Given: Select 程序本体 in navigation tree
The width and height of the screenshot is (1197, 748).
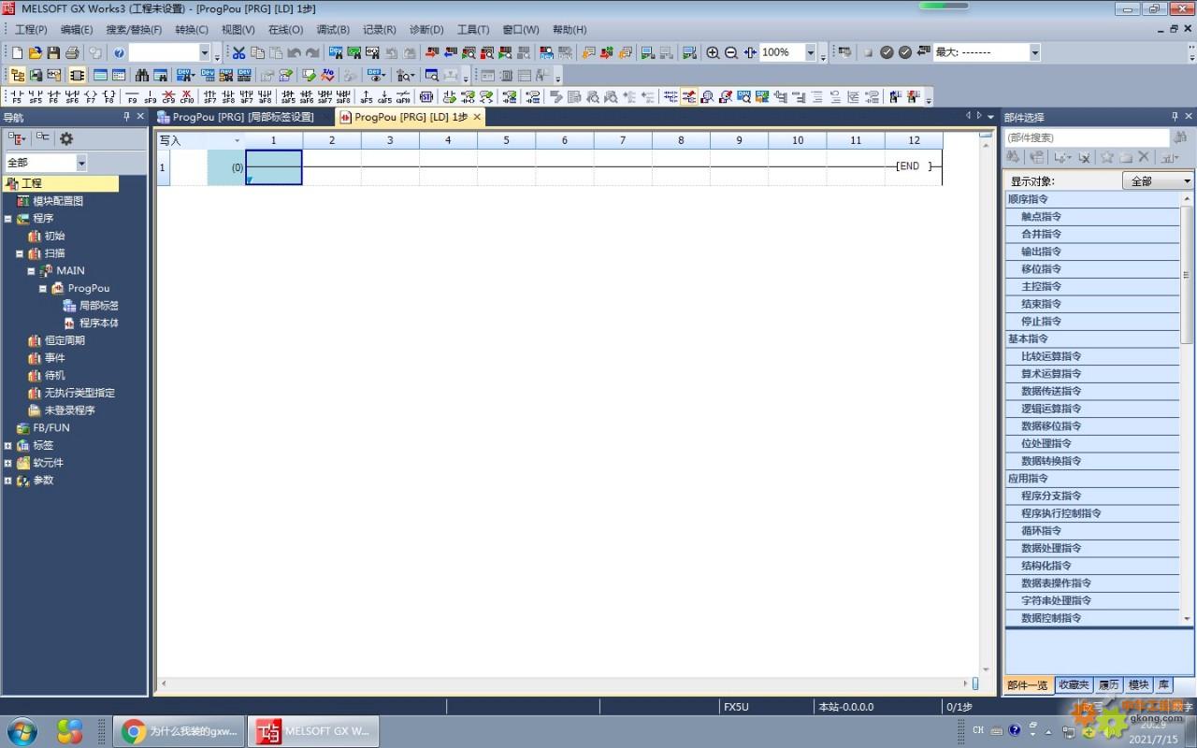Looking at the screenshot, I should (x=99, y=324).
